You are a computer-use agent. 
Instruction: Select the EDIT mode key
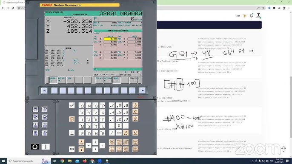coord(45,109)
